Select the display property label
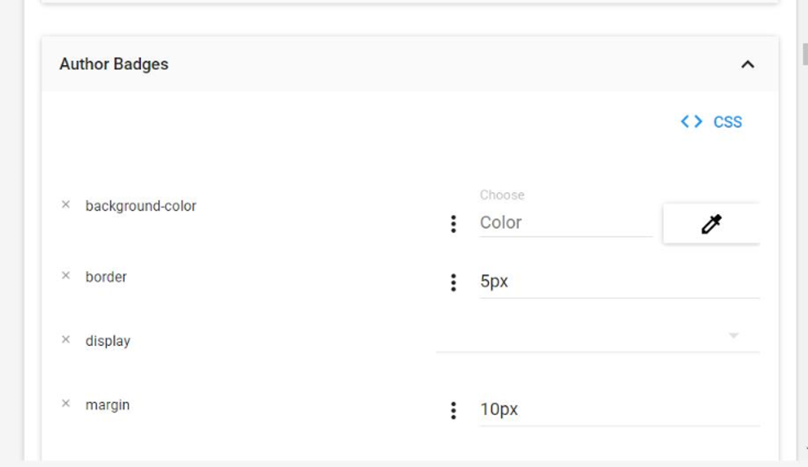 (108, 341)
